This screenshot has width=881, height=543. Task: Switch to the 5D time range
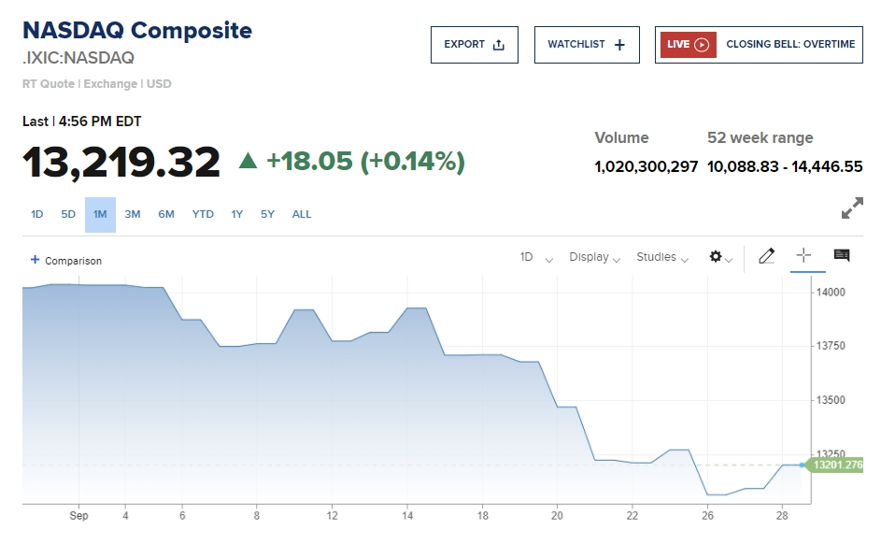point(68,215)
